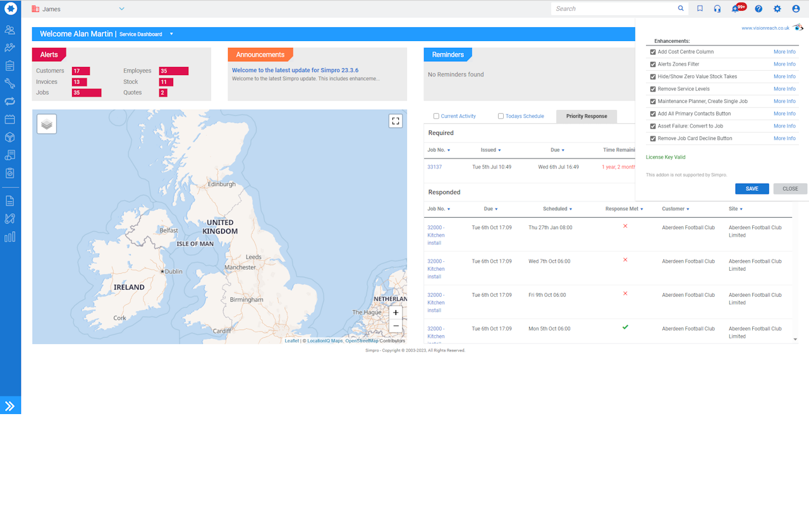Open the People icon in sidebar

(9, 30)
